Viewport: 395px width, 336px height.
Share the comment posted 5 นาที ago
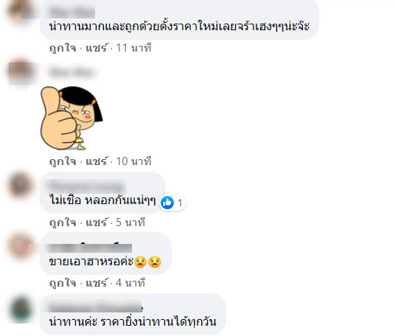(x=97, y=223)
